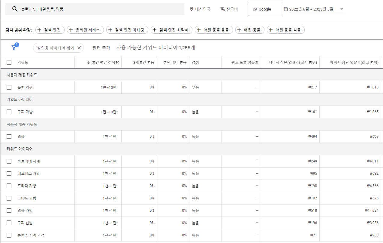Click the first 사용자 제공 키워드 section header
The width and height of the screenshot is (383, 243).
22,75
